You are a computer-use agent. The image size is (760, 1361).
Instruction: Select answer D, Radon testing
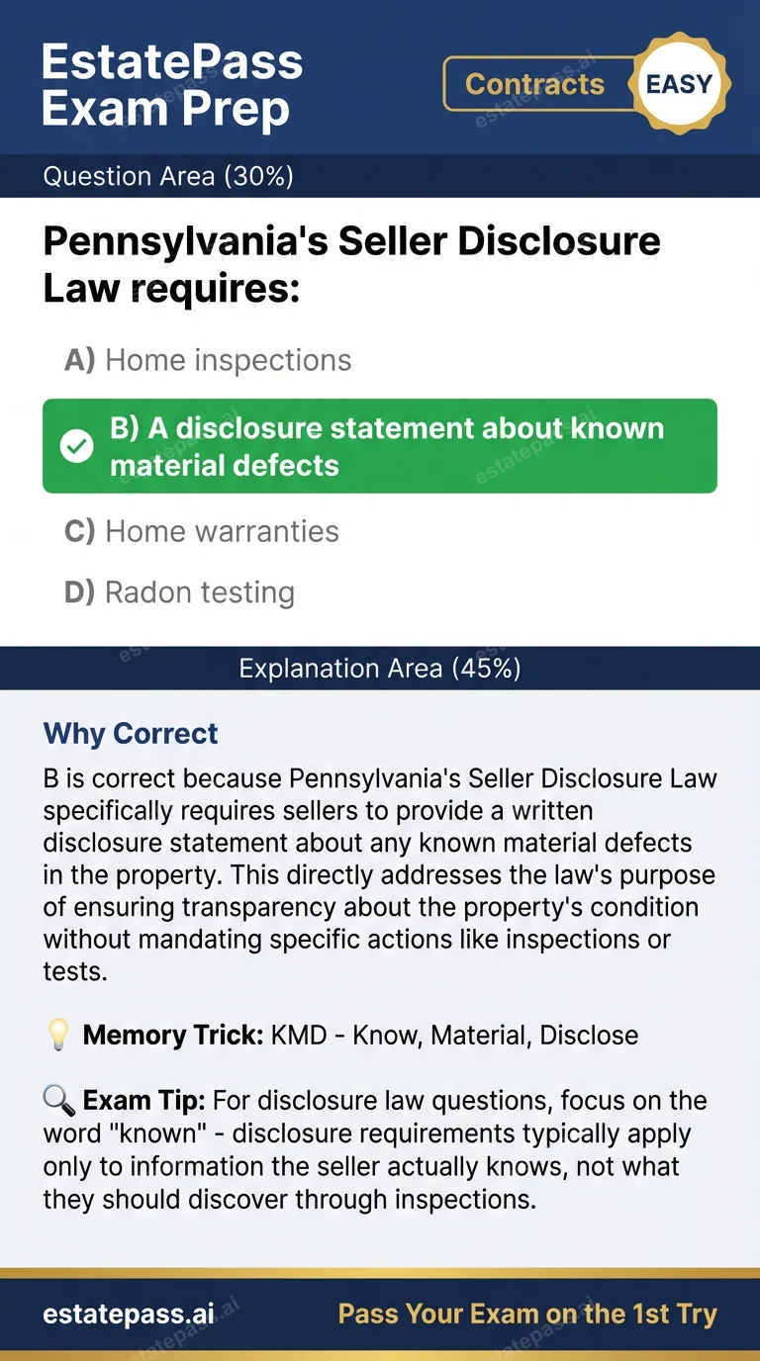pos(198,591)
